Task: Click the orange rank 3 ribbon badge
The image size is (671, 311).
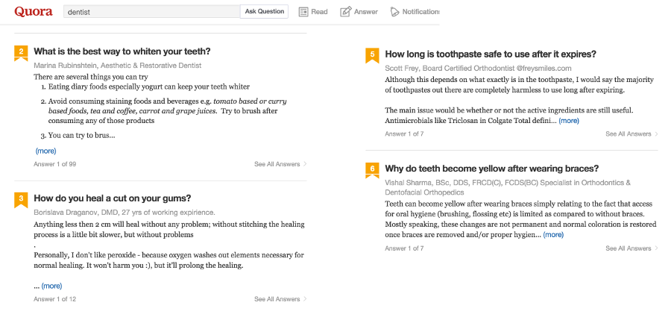Action: [21, 200]
